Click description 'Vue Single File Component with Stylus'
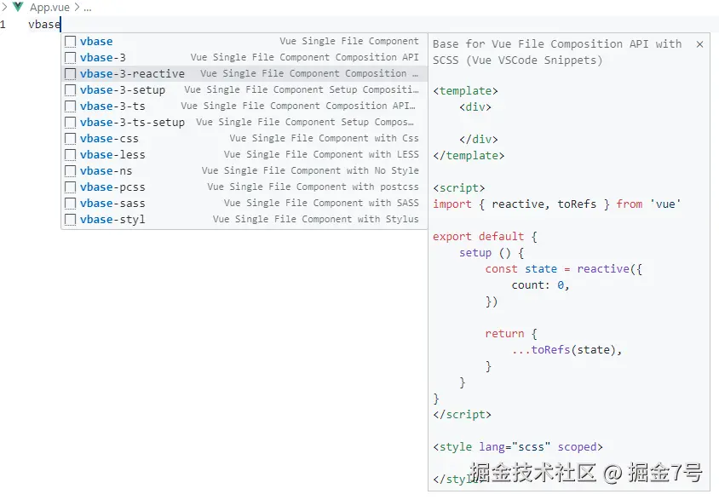The width and height of the screenshot is (719, 500). tap(315, 220)
